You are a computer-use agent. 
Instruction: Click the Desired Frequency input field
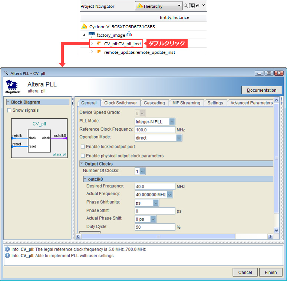155,186
